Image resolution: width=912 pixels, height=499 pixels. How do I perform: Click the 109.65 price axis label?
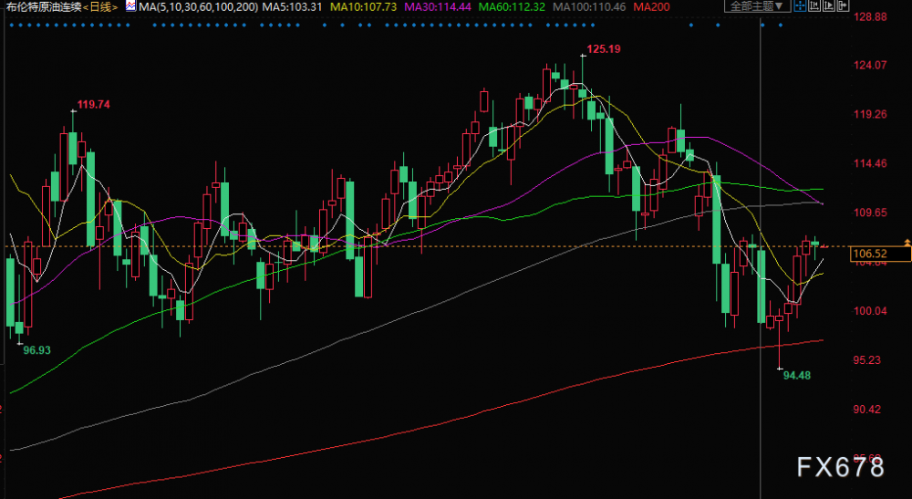(870, 213)
